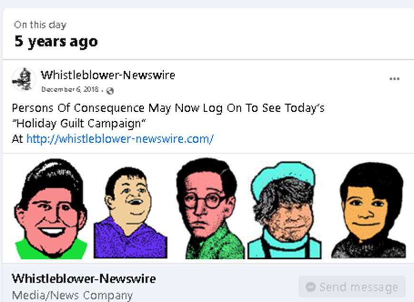This screenshot has height=302, width=414.
Task: Open the three-dot post options menu
Action: (394, 78)
